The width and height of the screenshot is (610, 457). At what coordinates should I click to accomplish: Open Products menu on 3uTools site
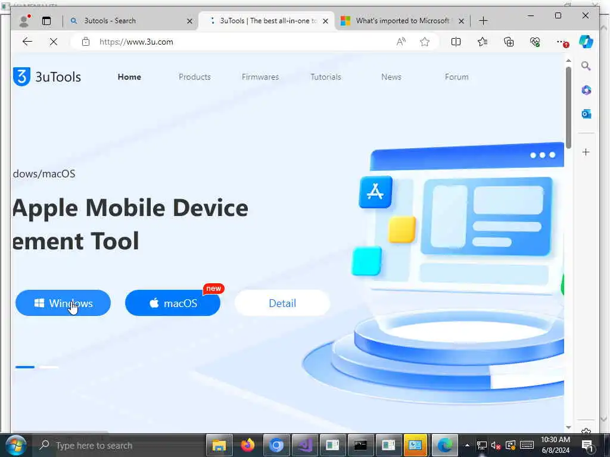coord(195,77)
